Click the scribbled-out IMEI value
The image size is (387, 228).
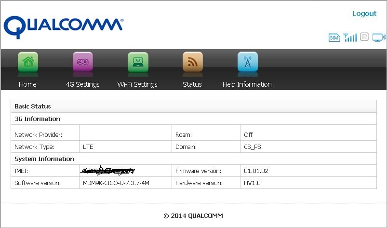108,171
